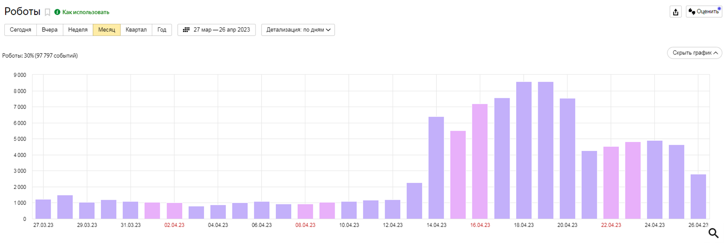
Task: Select the Сегодня period
Action: point(20,30)
